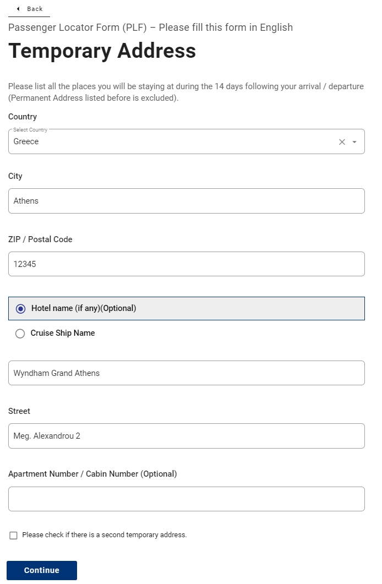Expand the country dropdown arrow
The height and width of the screenshot is (584, 382).
click(354, 142)
